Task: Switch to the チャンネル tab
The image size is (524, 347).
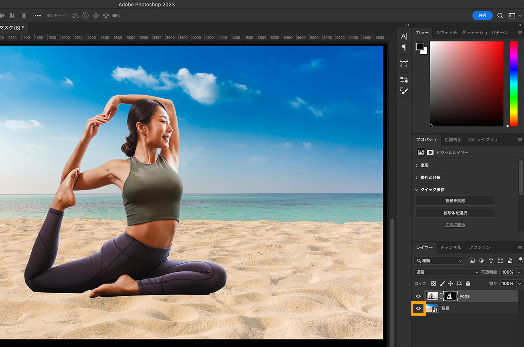Action: click(x=450, y=247)
